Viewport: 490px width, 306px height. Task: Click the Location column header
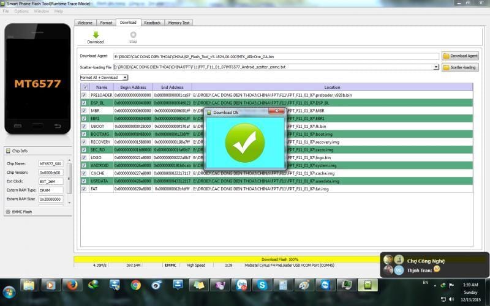tap(332, 87)
